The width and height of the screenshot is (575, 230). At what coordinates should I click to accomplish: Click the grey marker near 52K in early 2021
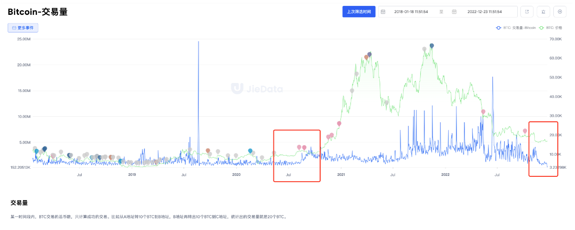(x=357, y=74)
